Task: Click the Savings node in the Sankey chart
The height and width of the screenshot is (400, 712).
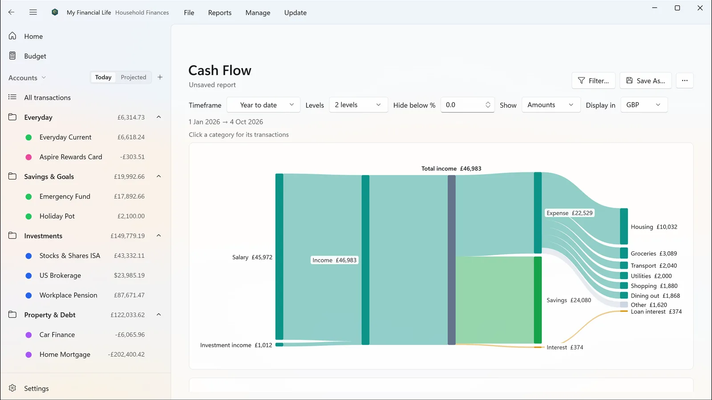Action: [538, 300]
